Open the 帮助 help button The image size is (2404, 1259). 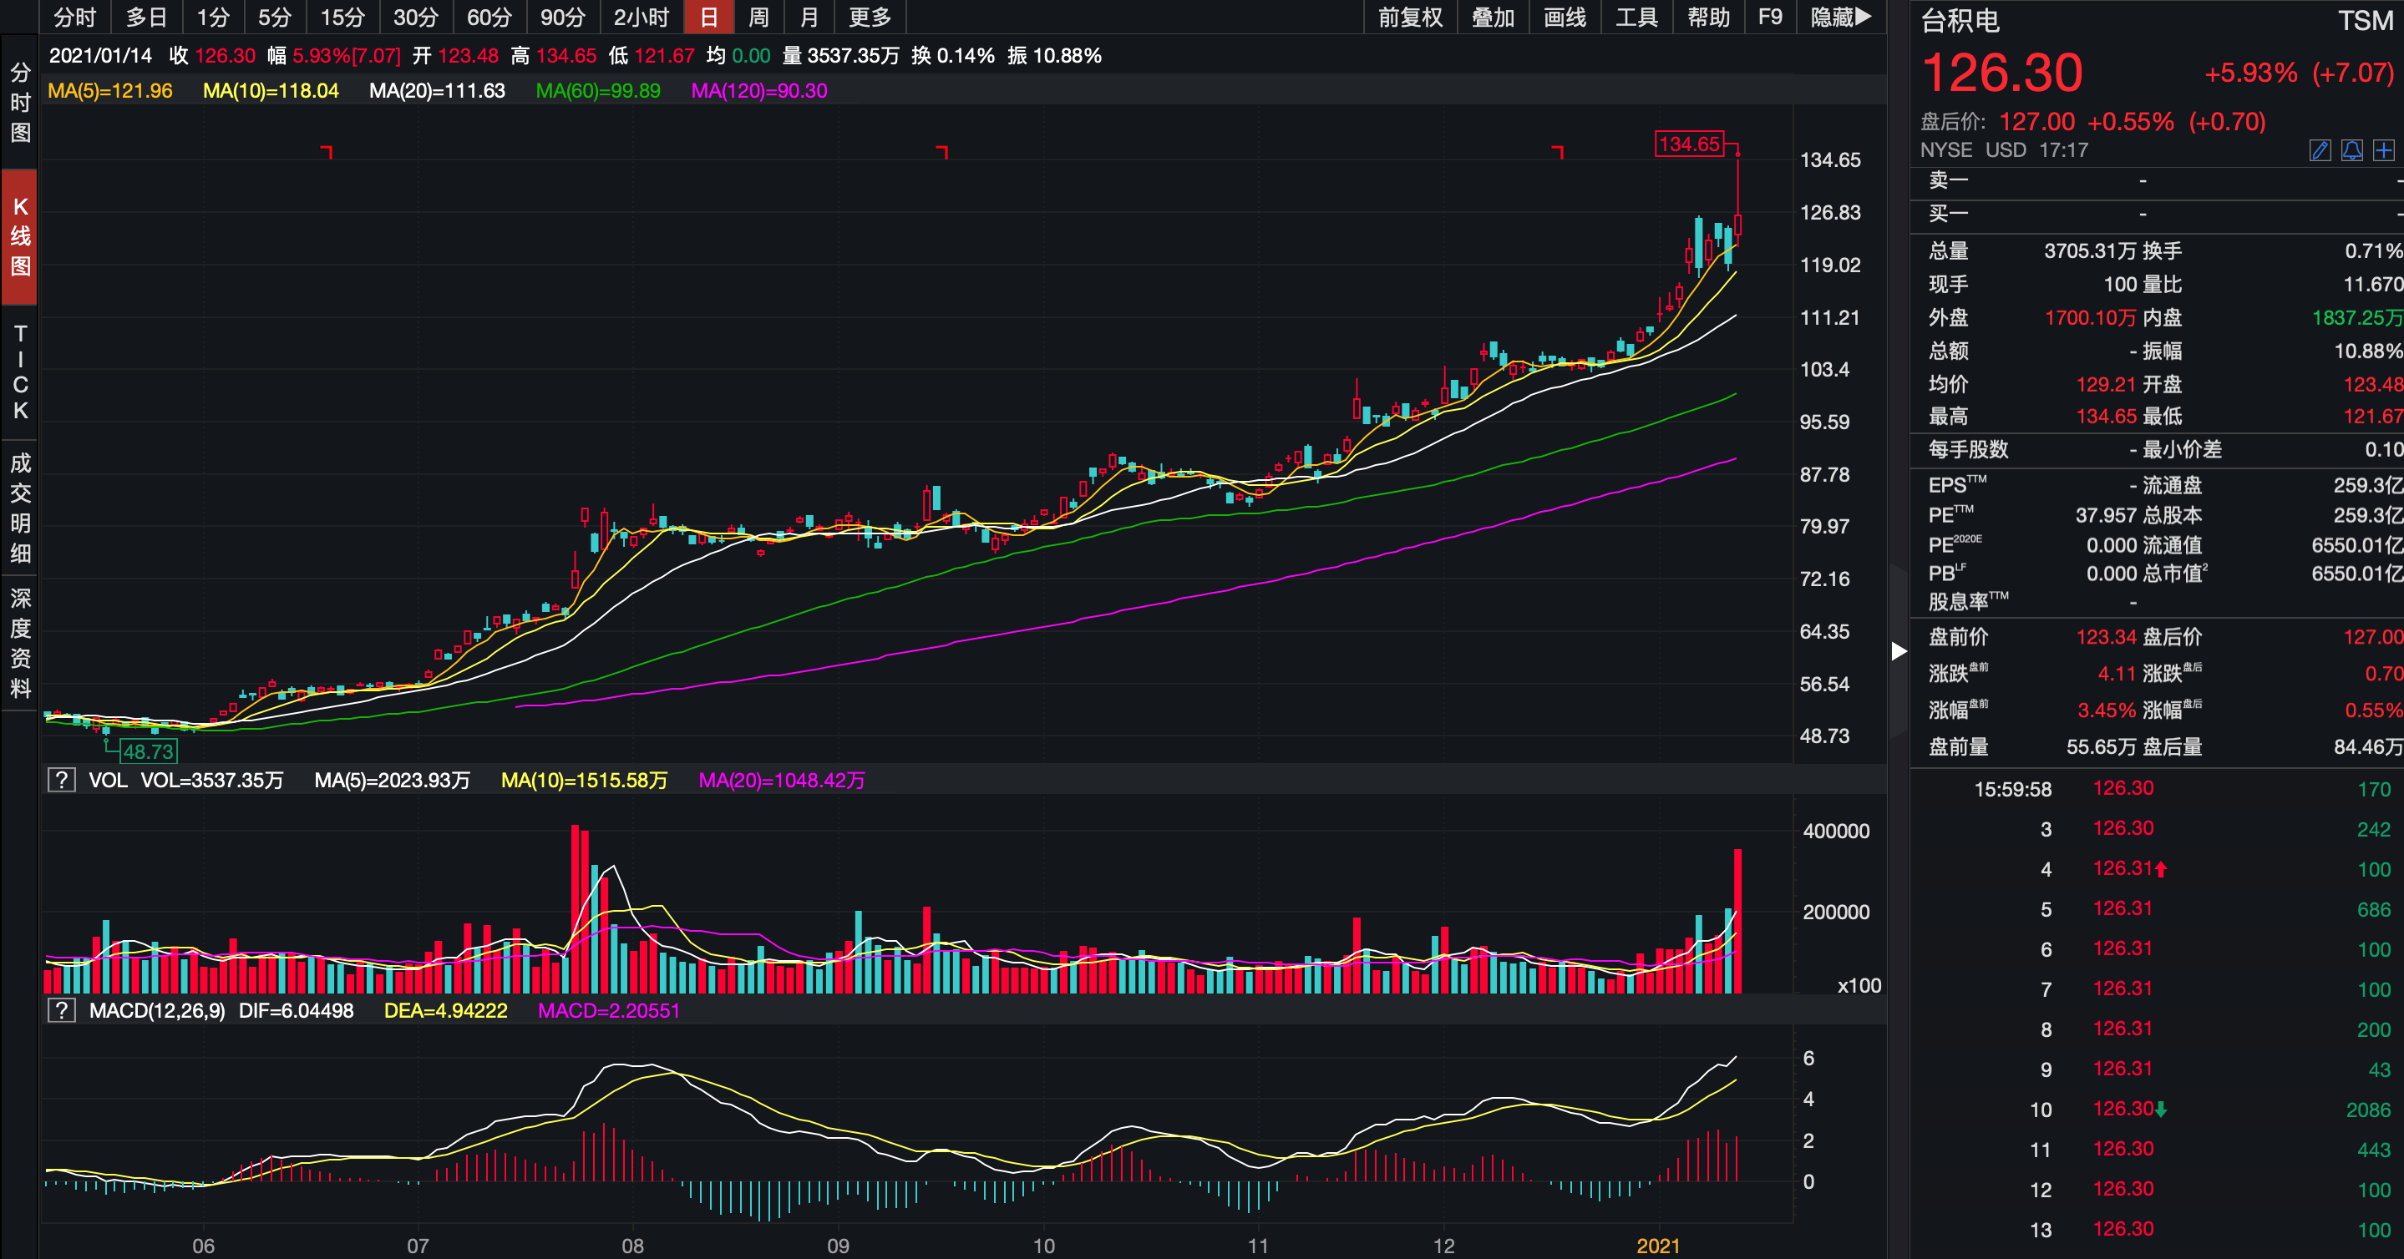pyautogui.click(x=1709, y=17)
